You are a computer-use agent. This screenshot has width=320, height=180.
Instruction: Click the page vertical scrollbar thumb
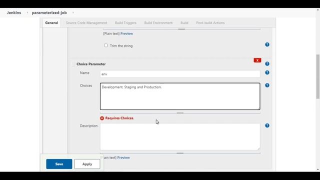coord(318,76)
